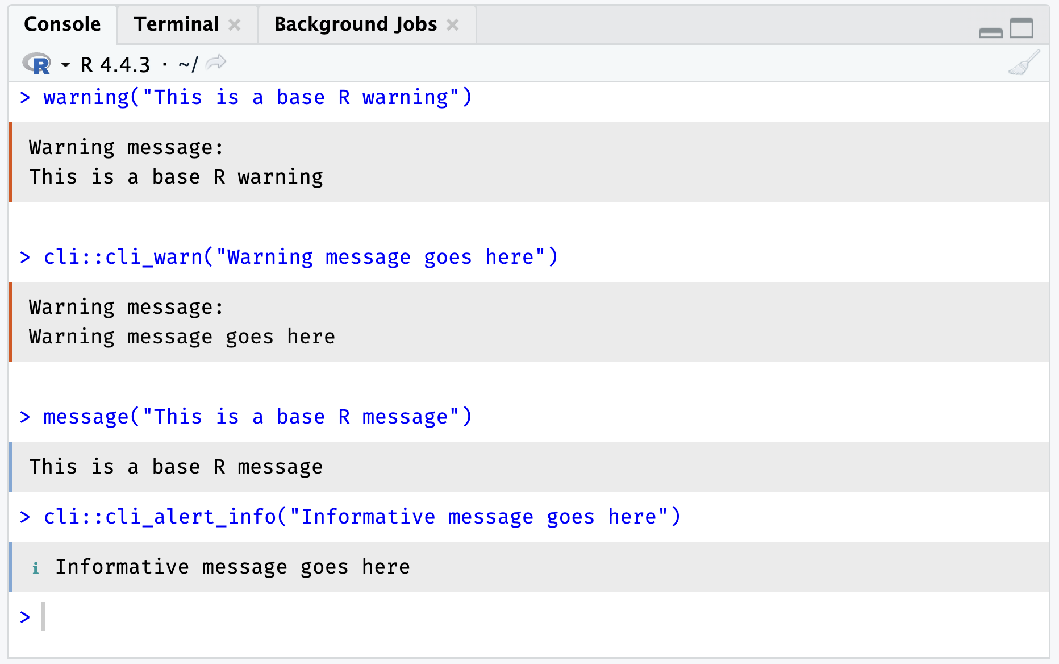Close the Terminal tab
The width and height of the screenshot is (1059, 664).
(x=235, y=25)
